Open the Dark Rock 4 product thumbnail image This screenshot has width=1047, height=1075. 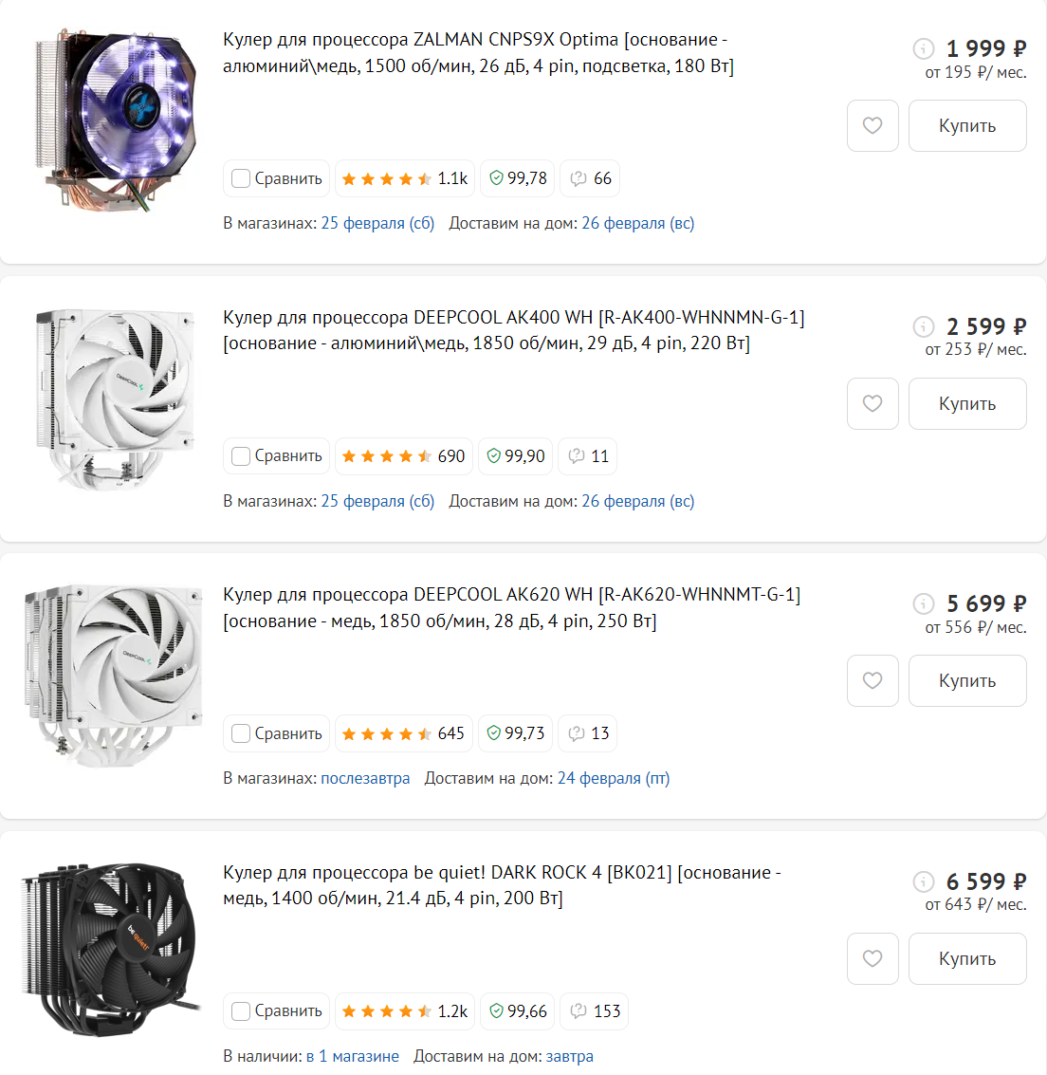111,950
